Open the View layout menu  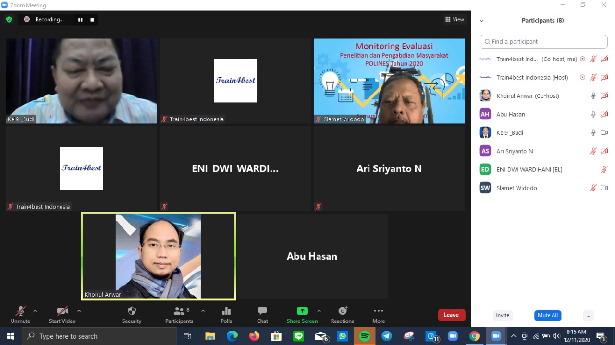[x=455, y=20]
